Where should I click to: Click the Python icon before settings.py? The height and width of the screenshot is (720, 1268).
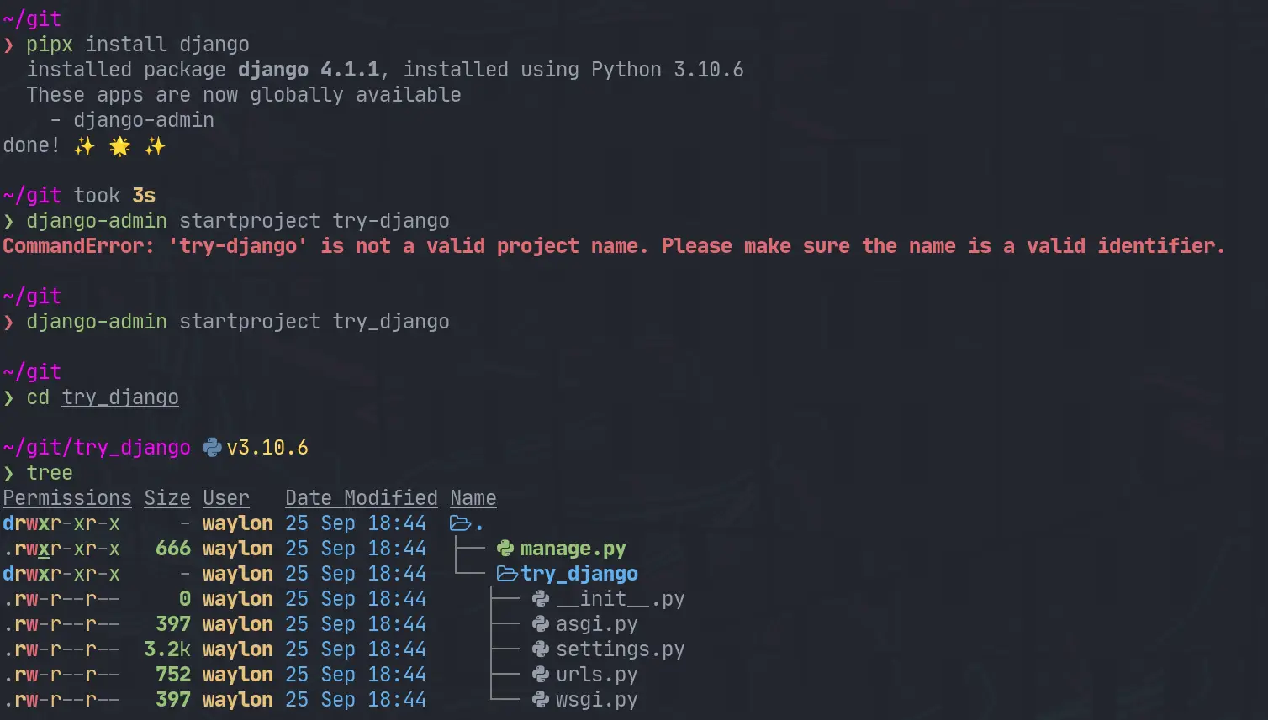541,649
